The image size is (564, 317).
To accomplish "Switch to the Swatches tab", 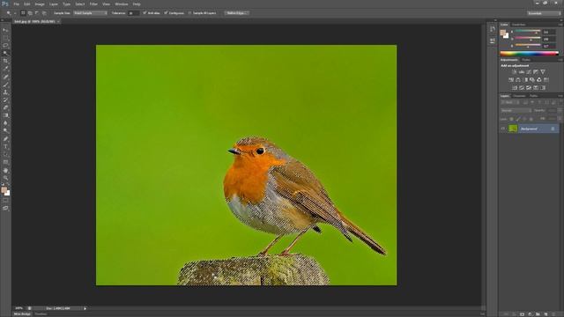I will click(518, 25).
